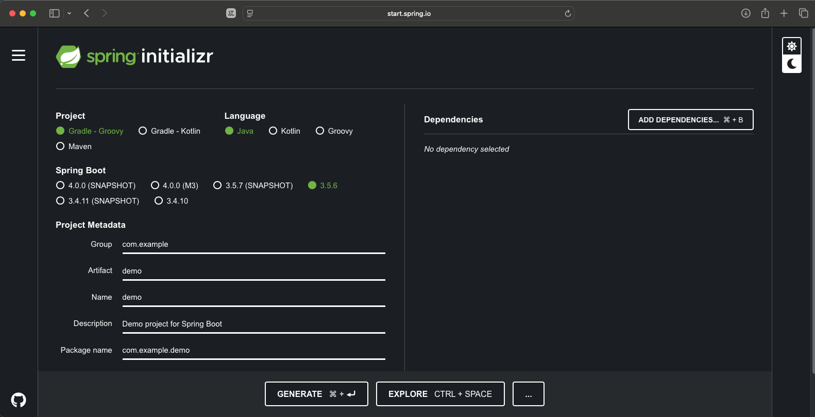Open the Add Dependencies dialog
This screenshot has height=417, width=815.
[690, 120]
